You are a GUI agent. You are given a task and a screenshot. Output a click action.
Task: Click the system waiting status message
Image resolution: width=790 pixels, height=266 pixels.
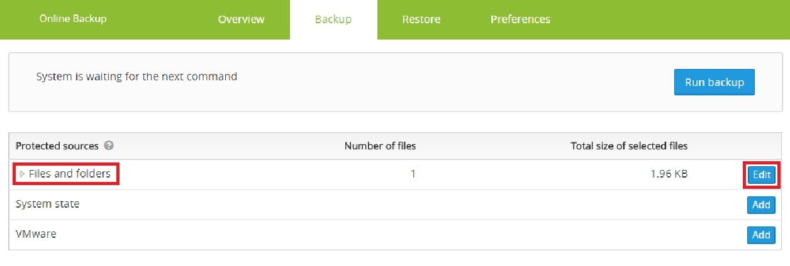click(136, 77)
